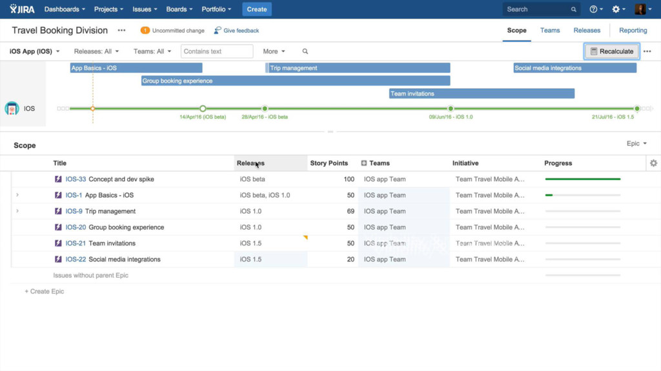Open issue link IOS-9
The image size is (661, 371).
74,211
